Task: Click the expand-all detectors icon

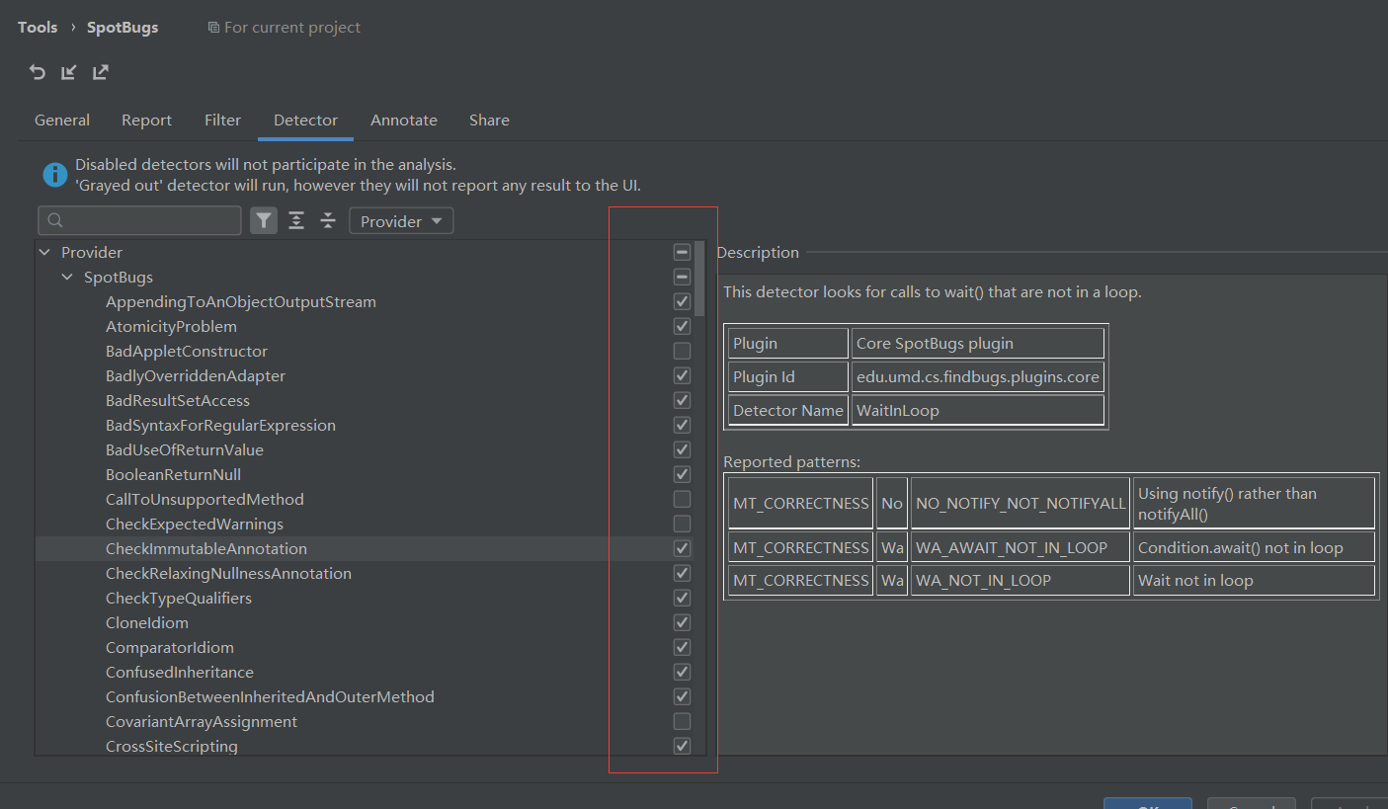Action: coord(295,219)
